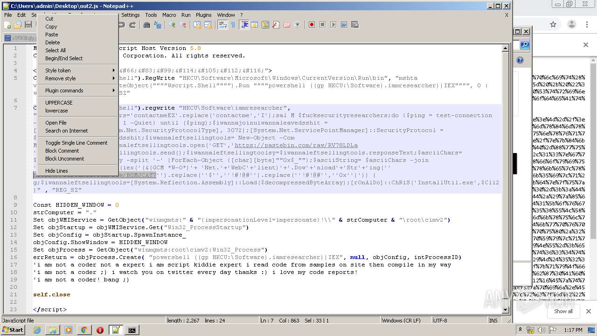Toggle the Monitoring eye icon
Screen dimensions: 597x336
tap(298, 25)
